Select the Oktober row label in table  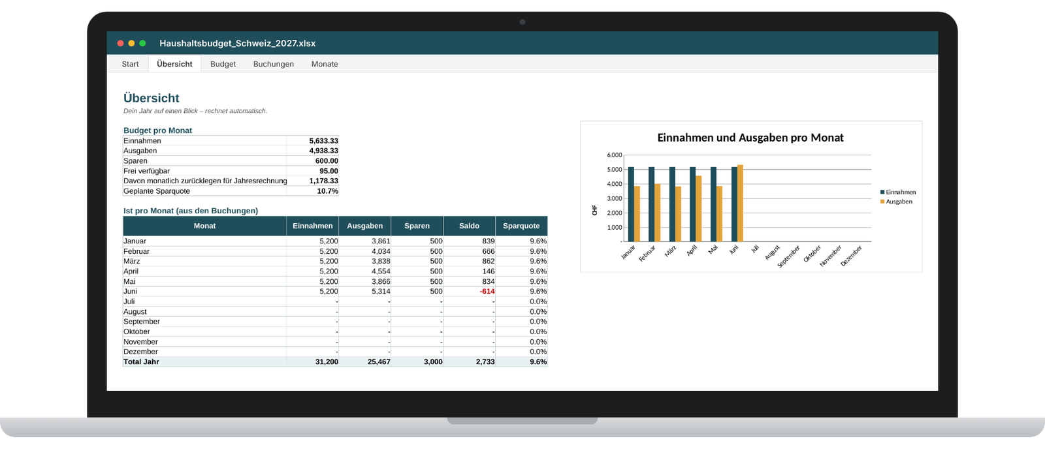click(x=137, y=331)
